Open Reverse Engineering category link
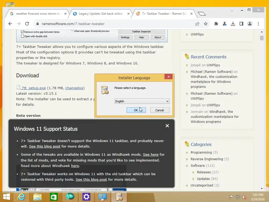This screenshot has width=269, height=202. [x=207, y=159]
